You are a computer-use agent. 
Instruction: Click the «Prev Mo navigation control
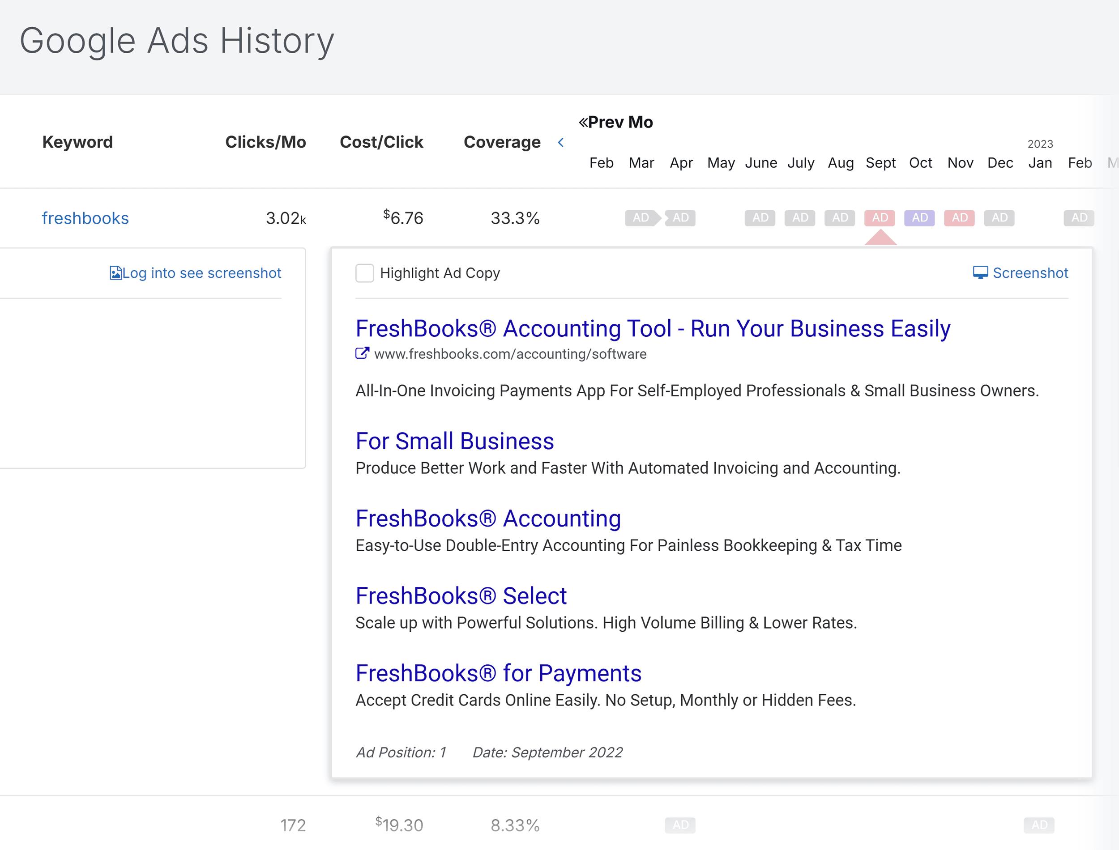point(615,121)
